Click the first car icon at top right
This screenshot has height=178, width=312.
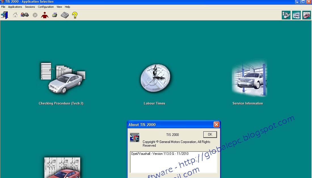[x=286, y=15]
